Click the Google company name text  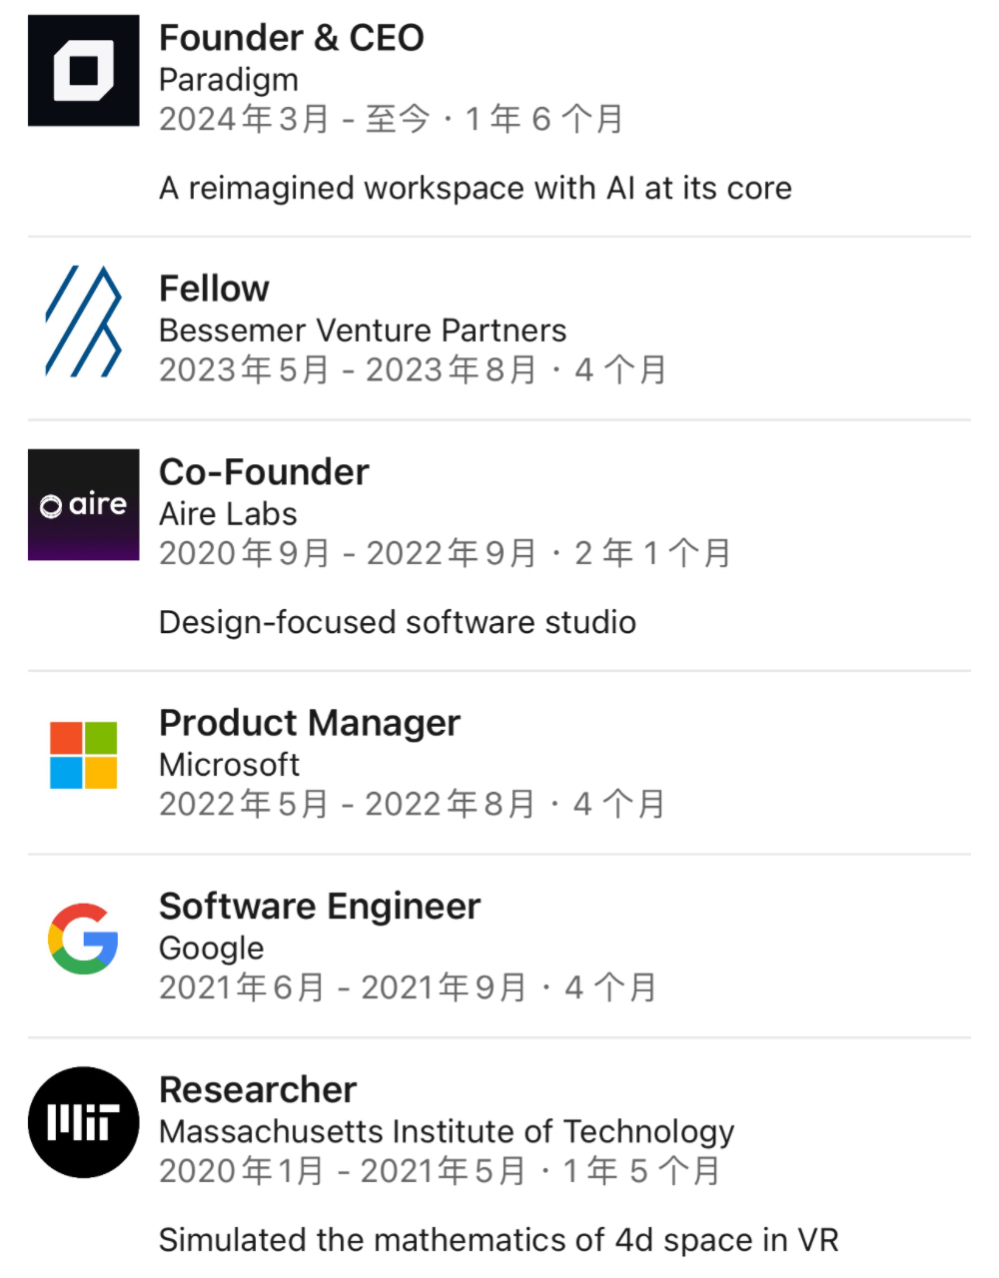pos(212,949)
